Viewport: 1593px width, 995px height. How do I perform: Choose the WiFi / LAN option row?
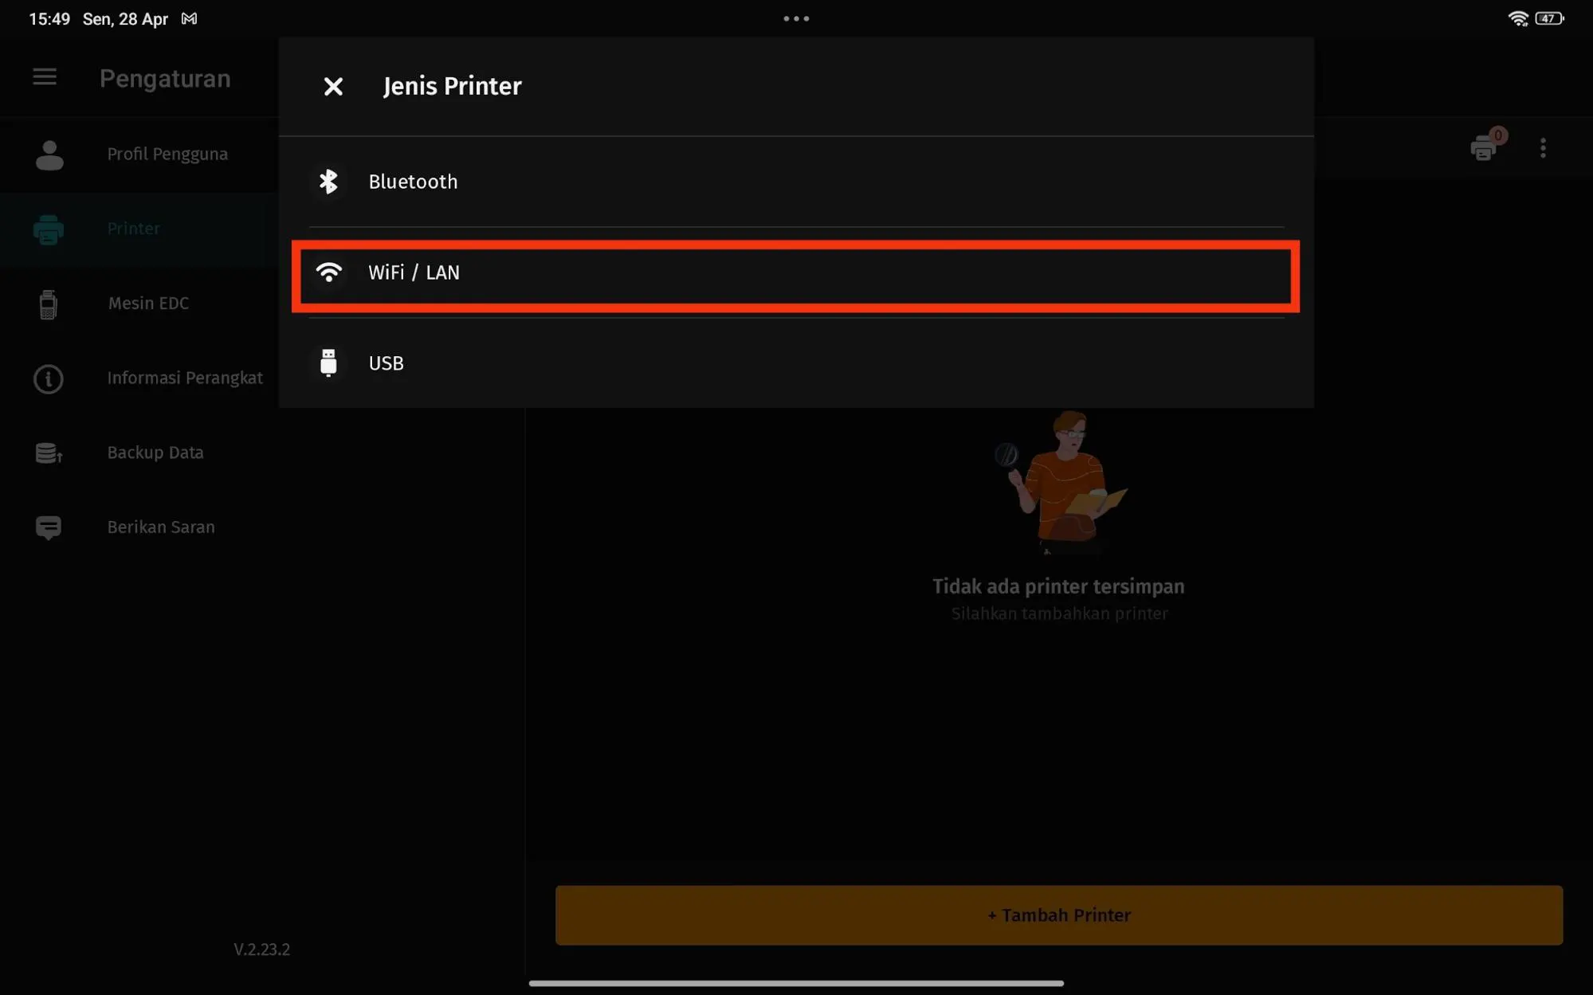tap(795, 272)
